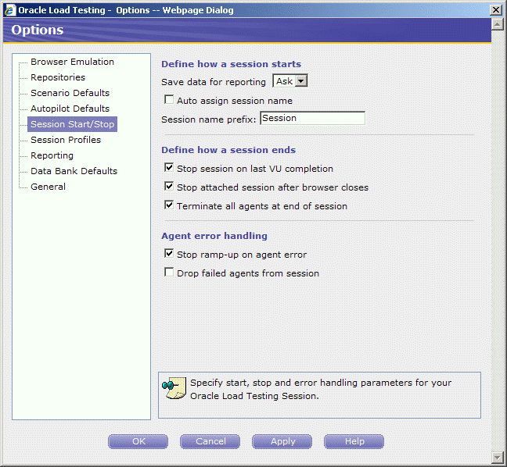Image resolution: width=507 pixels, height=467 pixels.
Task: Open Help for the options dialog
Action: [354, 441]
